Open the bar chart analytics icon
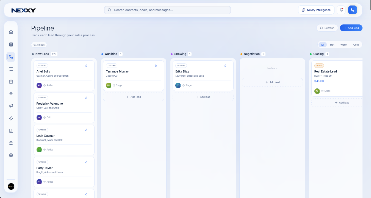The width and height of the screenshot is (371, 198). pyautogui.click(x=11, y=131)
